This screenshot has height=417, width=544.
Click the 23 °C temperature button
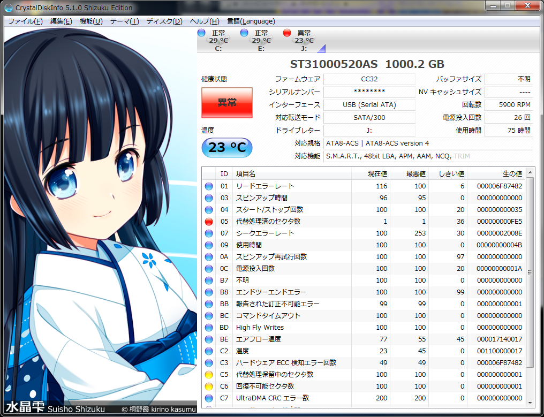[x=227, y=148]
